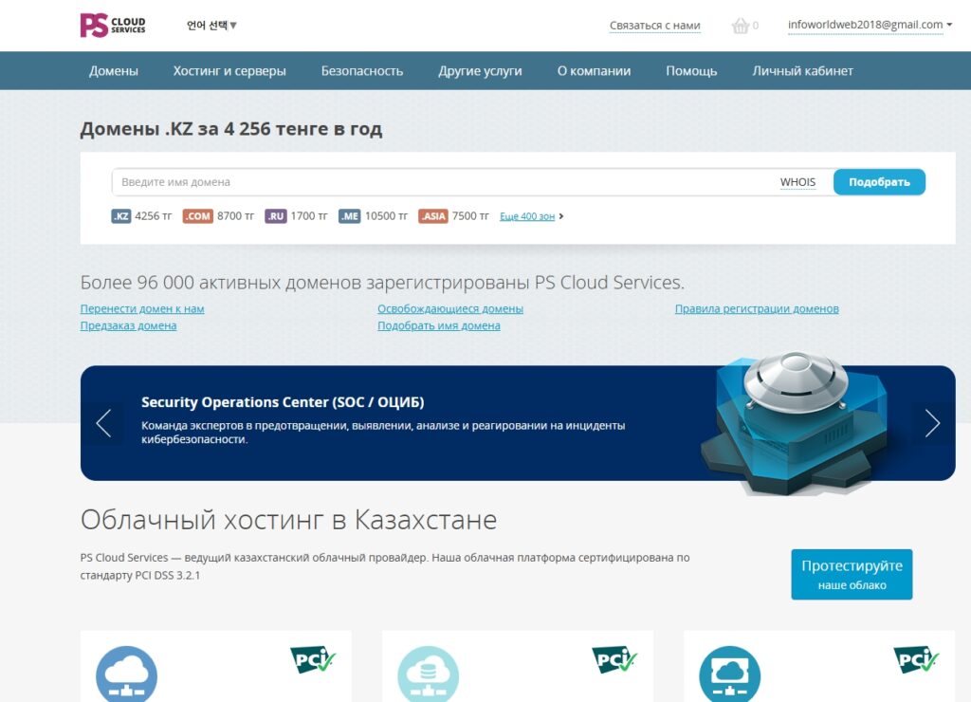Viewport: 971px width, 702px height.
Task: Select the .ASIA domain zone badge
Action: [x=432, y=216]
